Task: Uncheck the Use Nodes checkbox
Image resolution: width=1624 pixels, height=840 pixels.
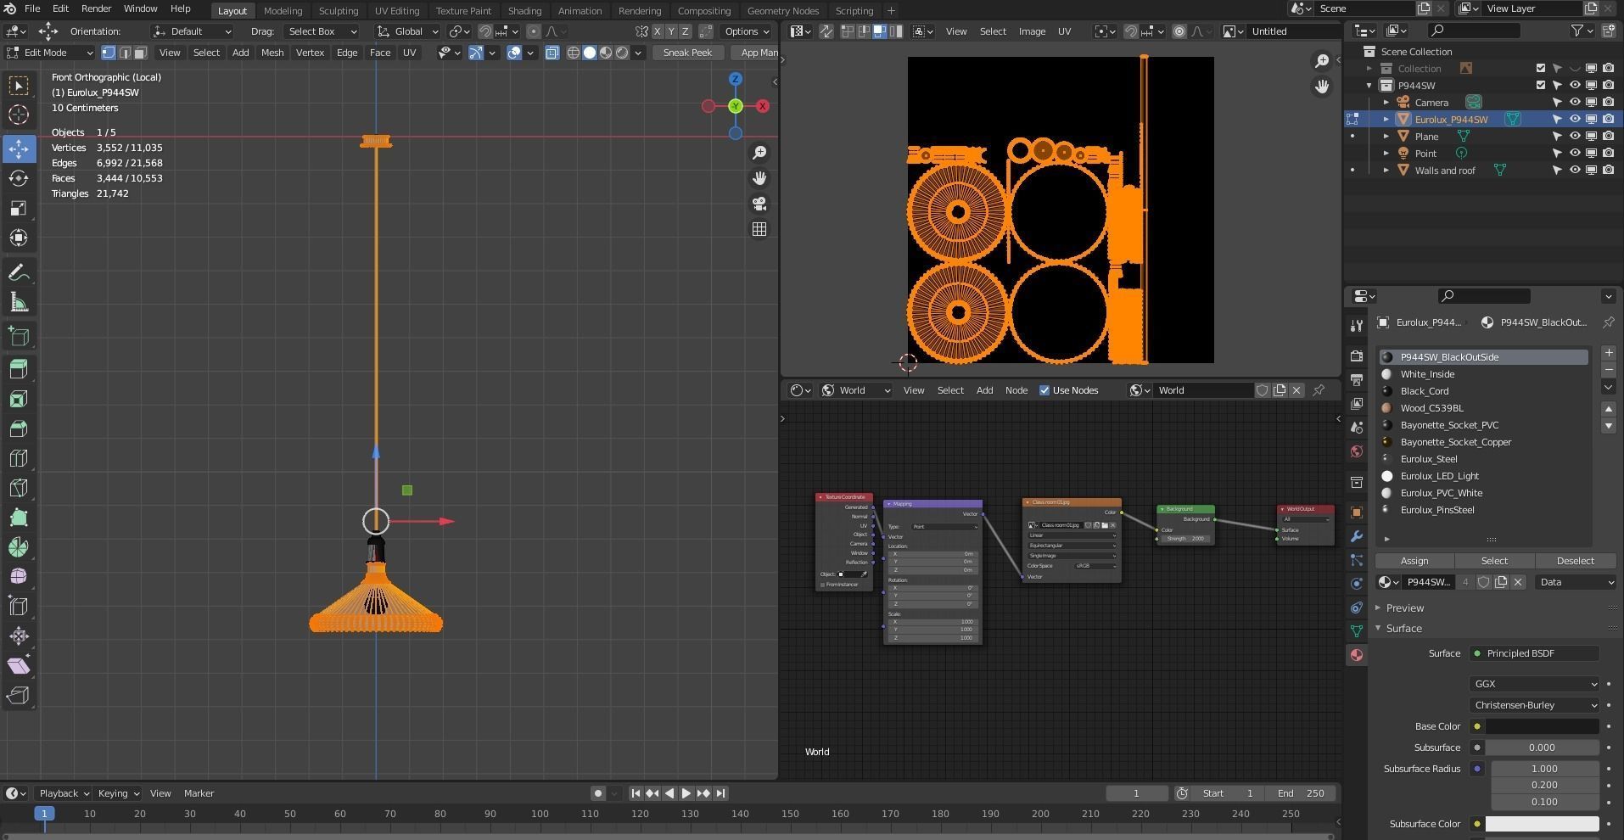Action: (1044, 390)
